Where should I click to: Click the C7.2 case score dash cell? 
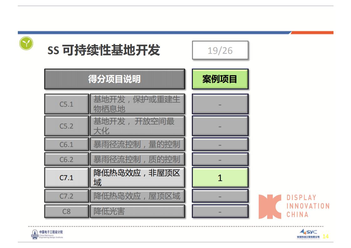point(220,196)
